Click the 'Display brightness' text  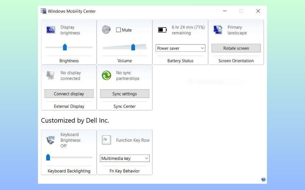[70, 30]
